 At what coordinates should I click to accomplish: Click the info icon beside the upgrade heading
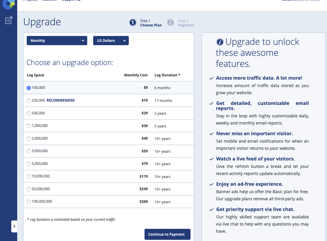[220, 42]
